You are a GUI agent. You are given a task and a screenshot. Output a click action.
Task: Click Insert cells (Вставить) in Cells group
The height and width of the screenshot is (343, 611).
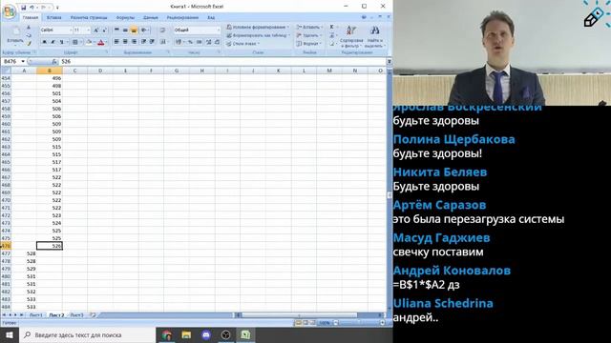coord(309,28)
